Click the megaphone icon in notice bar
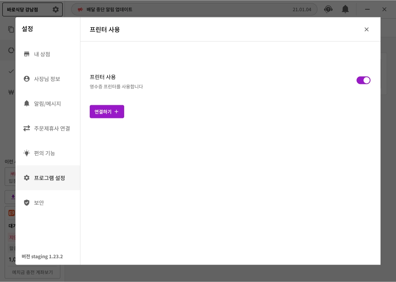 click(x=80, y=9)
